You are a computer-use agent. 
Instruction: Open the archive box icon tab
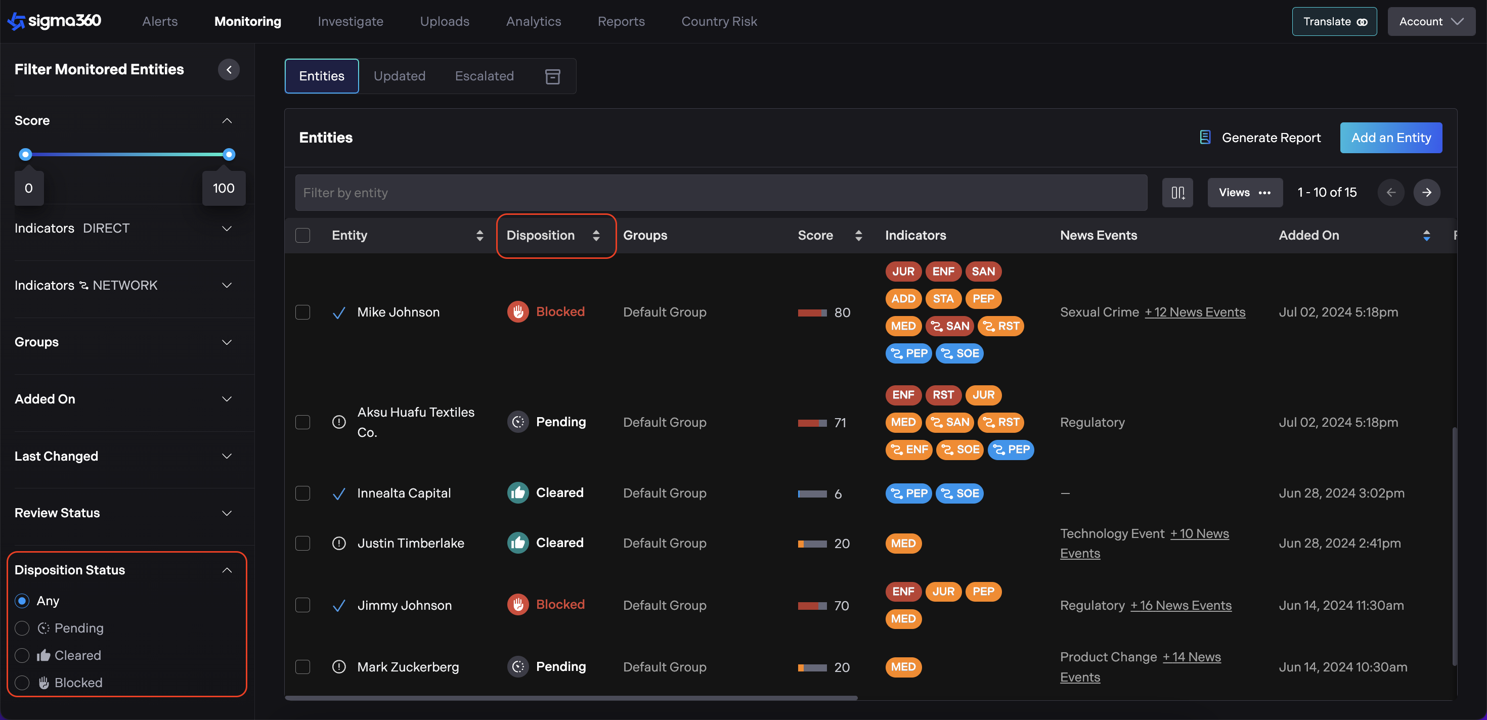[x=552, y=76]
